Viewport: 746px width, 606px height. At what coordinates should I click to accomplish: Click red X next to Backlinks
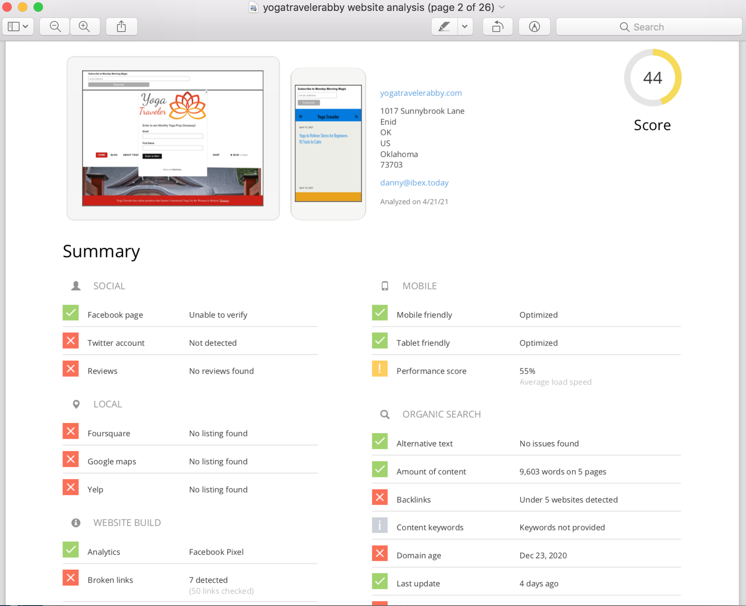pyautogui.click(x=380, y=498)
